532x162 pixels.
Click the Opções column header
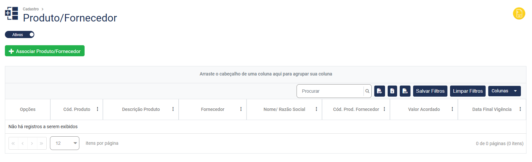click(28, 109)
